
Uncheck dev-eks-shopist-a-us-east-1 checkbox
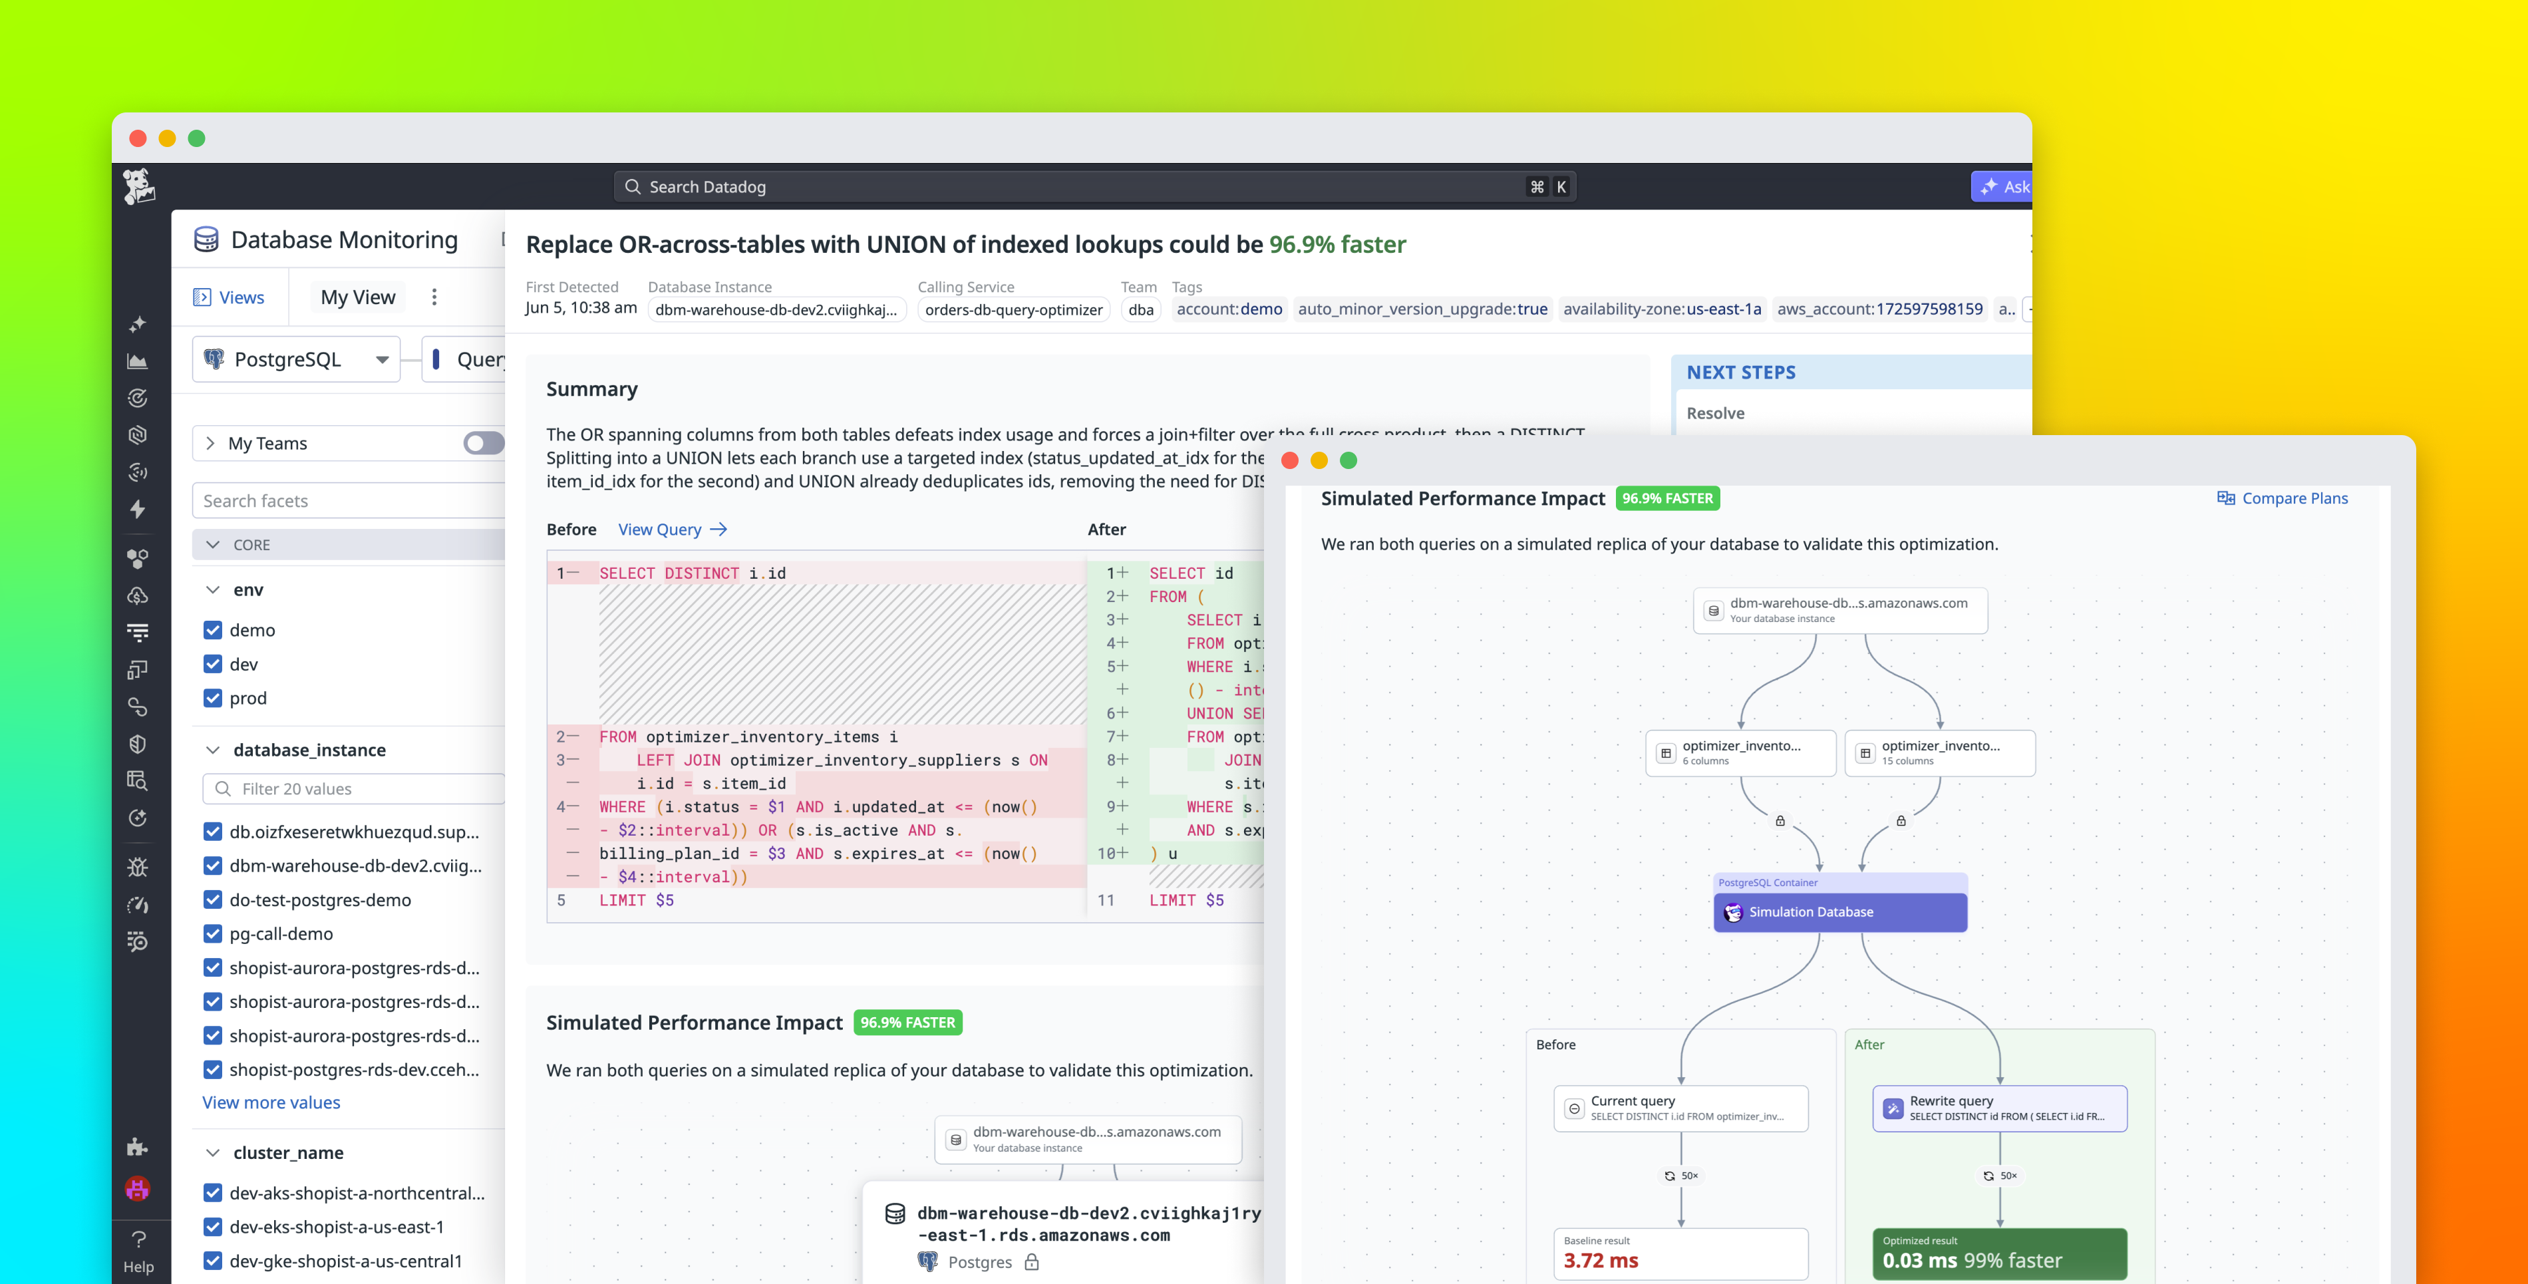[x=213, y=1227]
